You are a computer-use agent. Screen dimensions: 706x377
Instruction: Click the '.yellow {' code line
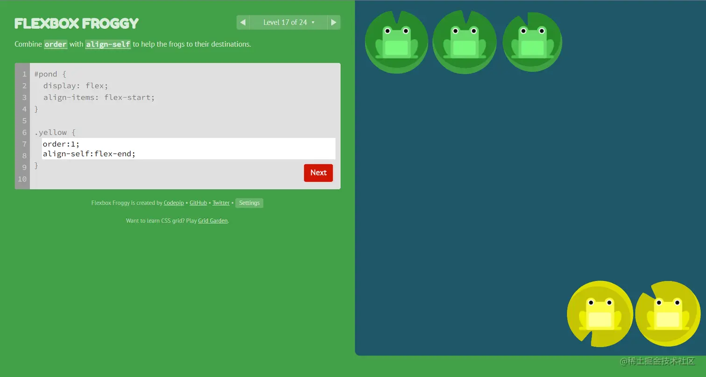point(55,133)
